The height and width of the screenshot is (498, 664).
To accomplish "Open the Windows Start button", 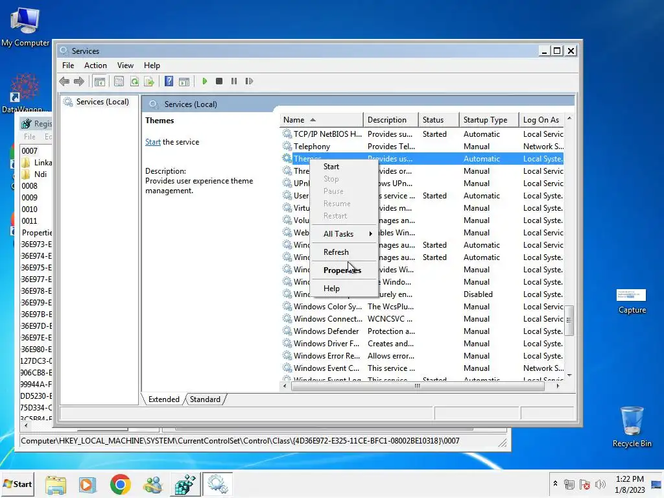I will [18, 484].
